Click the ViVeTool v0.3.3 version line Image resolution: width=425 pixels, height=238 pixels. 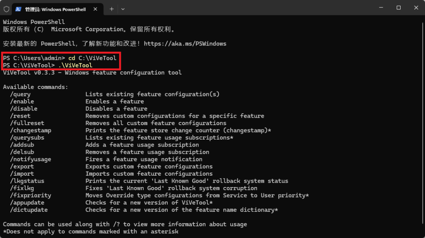[92, 73]
